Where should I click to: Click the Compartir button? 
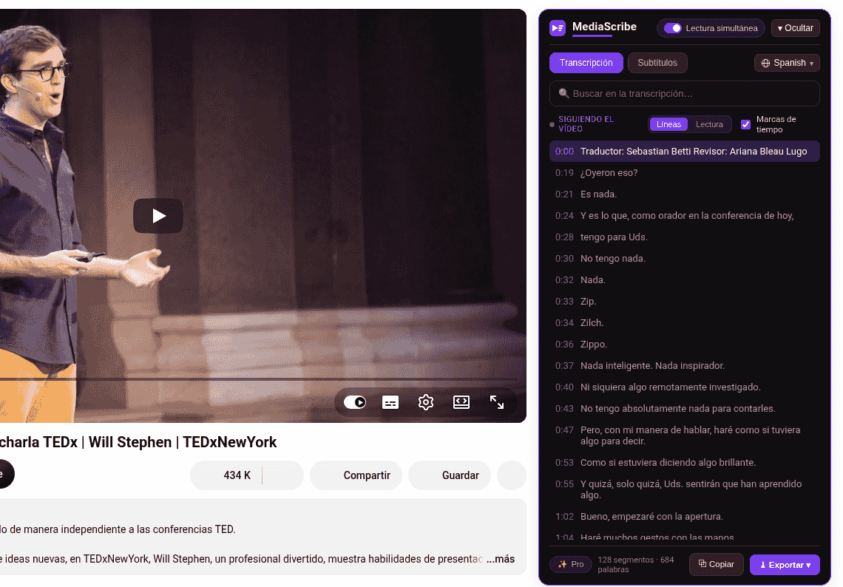tap(356, 475)
